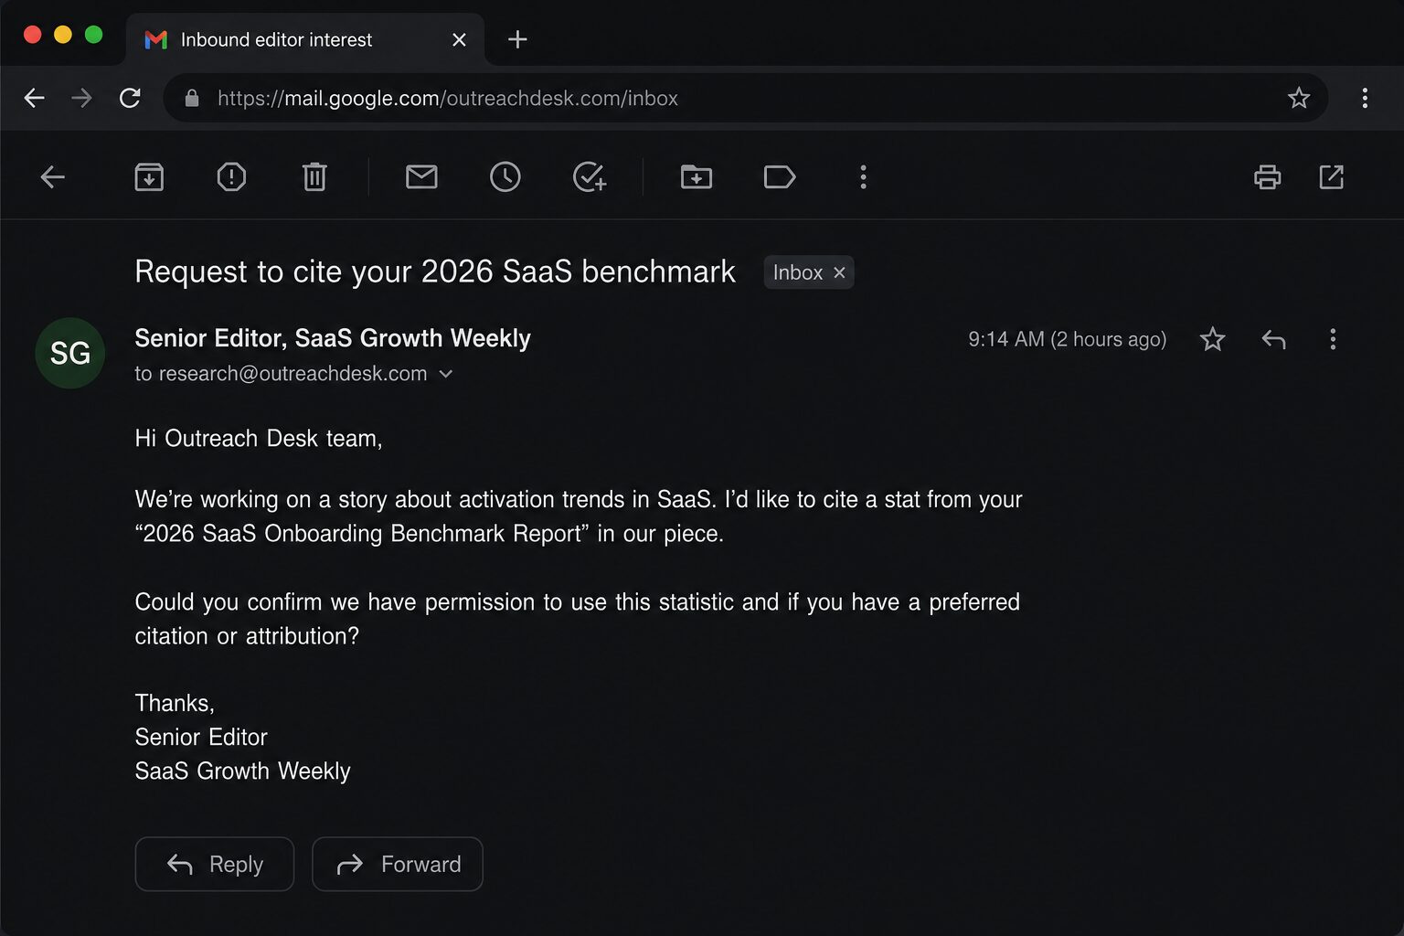Close the Inbound editor interest tab
This screenshot has width=1404, height=936.
(459, 40)
